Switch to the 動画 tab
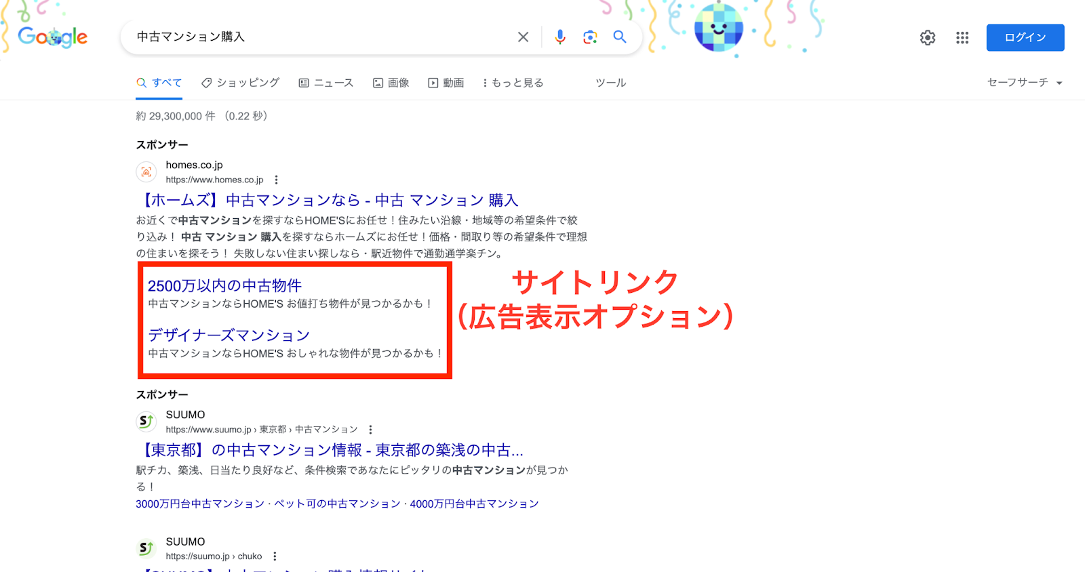Image resolution: width=1085 pixels, height=572 pixels. pyautogui.click(x=446, y=83)
